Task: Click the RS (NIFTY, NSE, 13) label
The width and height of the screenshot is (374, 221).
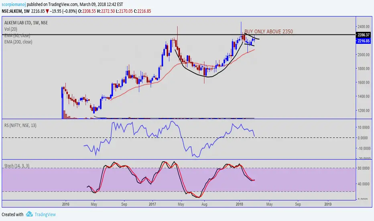Action: click(20, 125)
